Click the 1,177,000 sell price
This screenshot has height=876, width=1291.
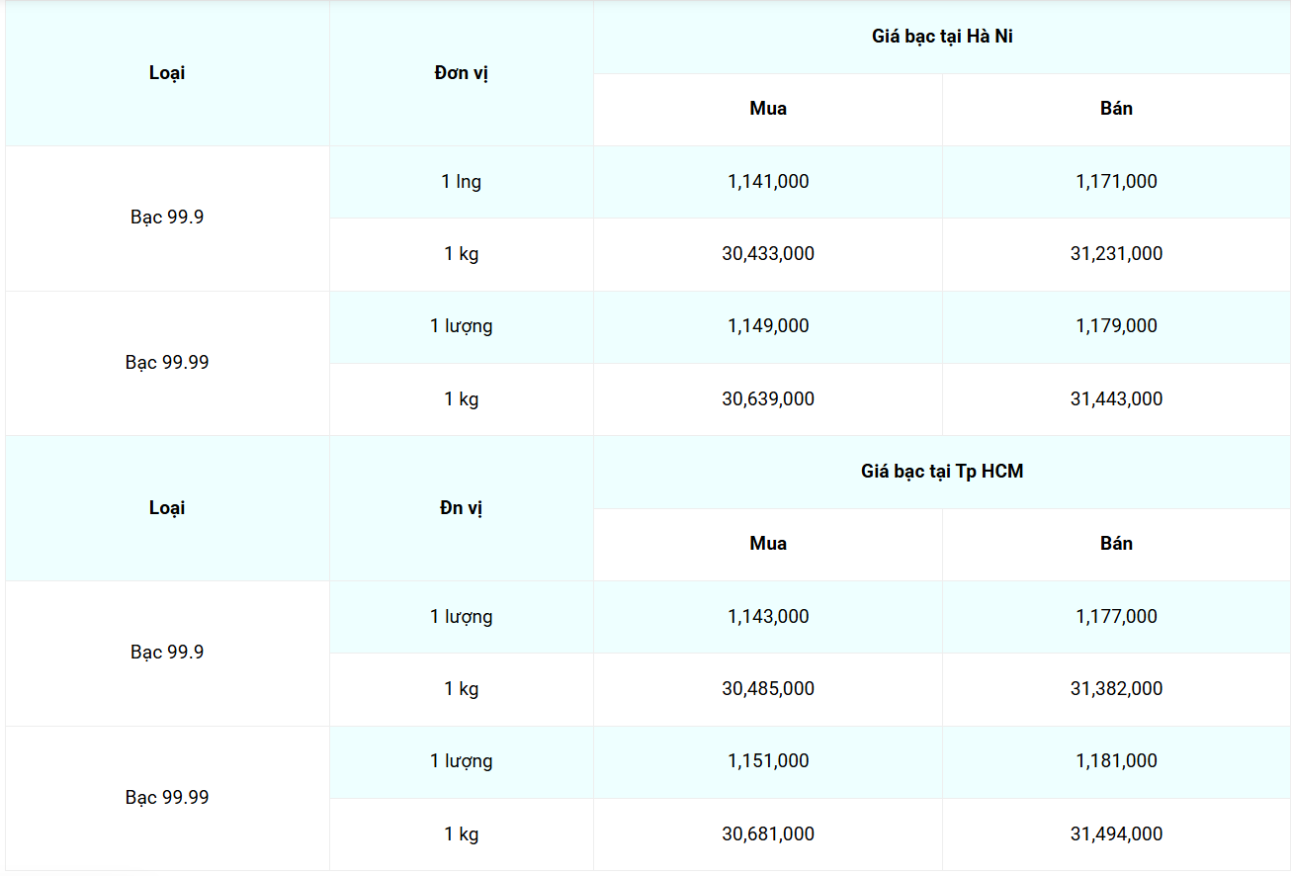[1116, 617]
